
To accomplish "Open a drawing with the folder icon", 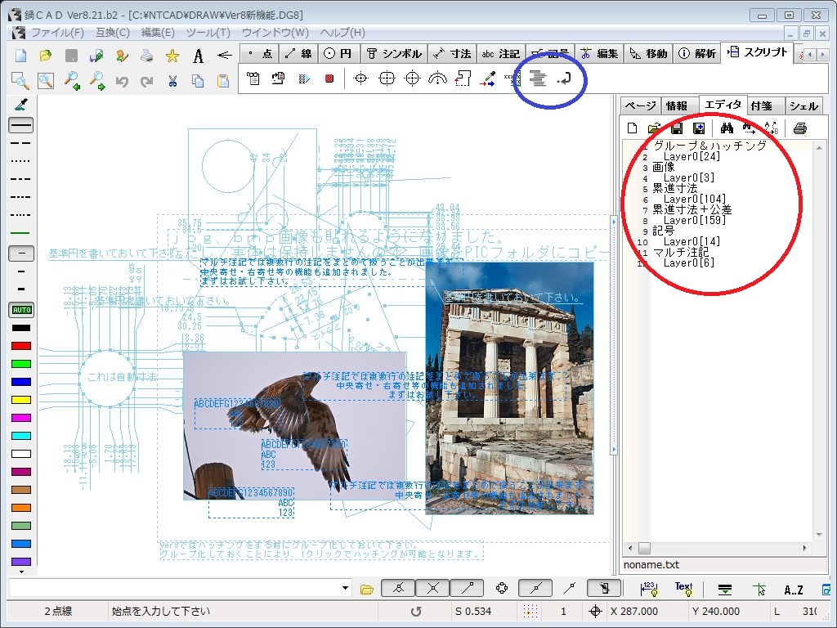I will (46, 55).
